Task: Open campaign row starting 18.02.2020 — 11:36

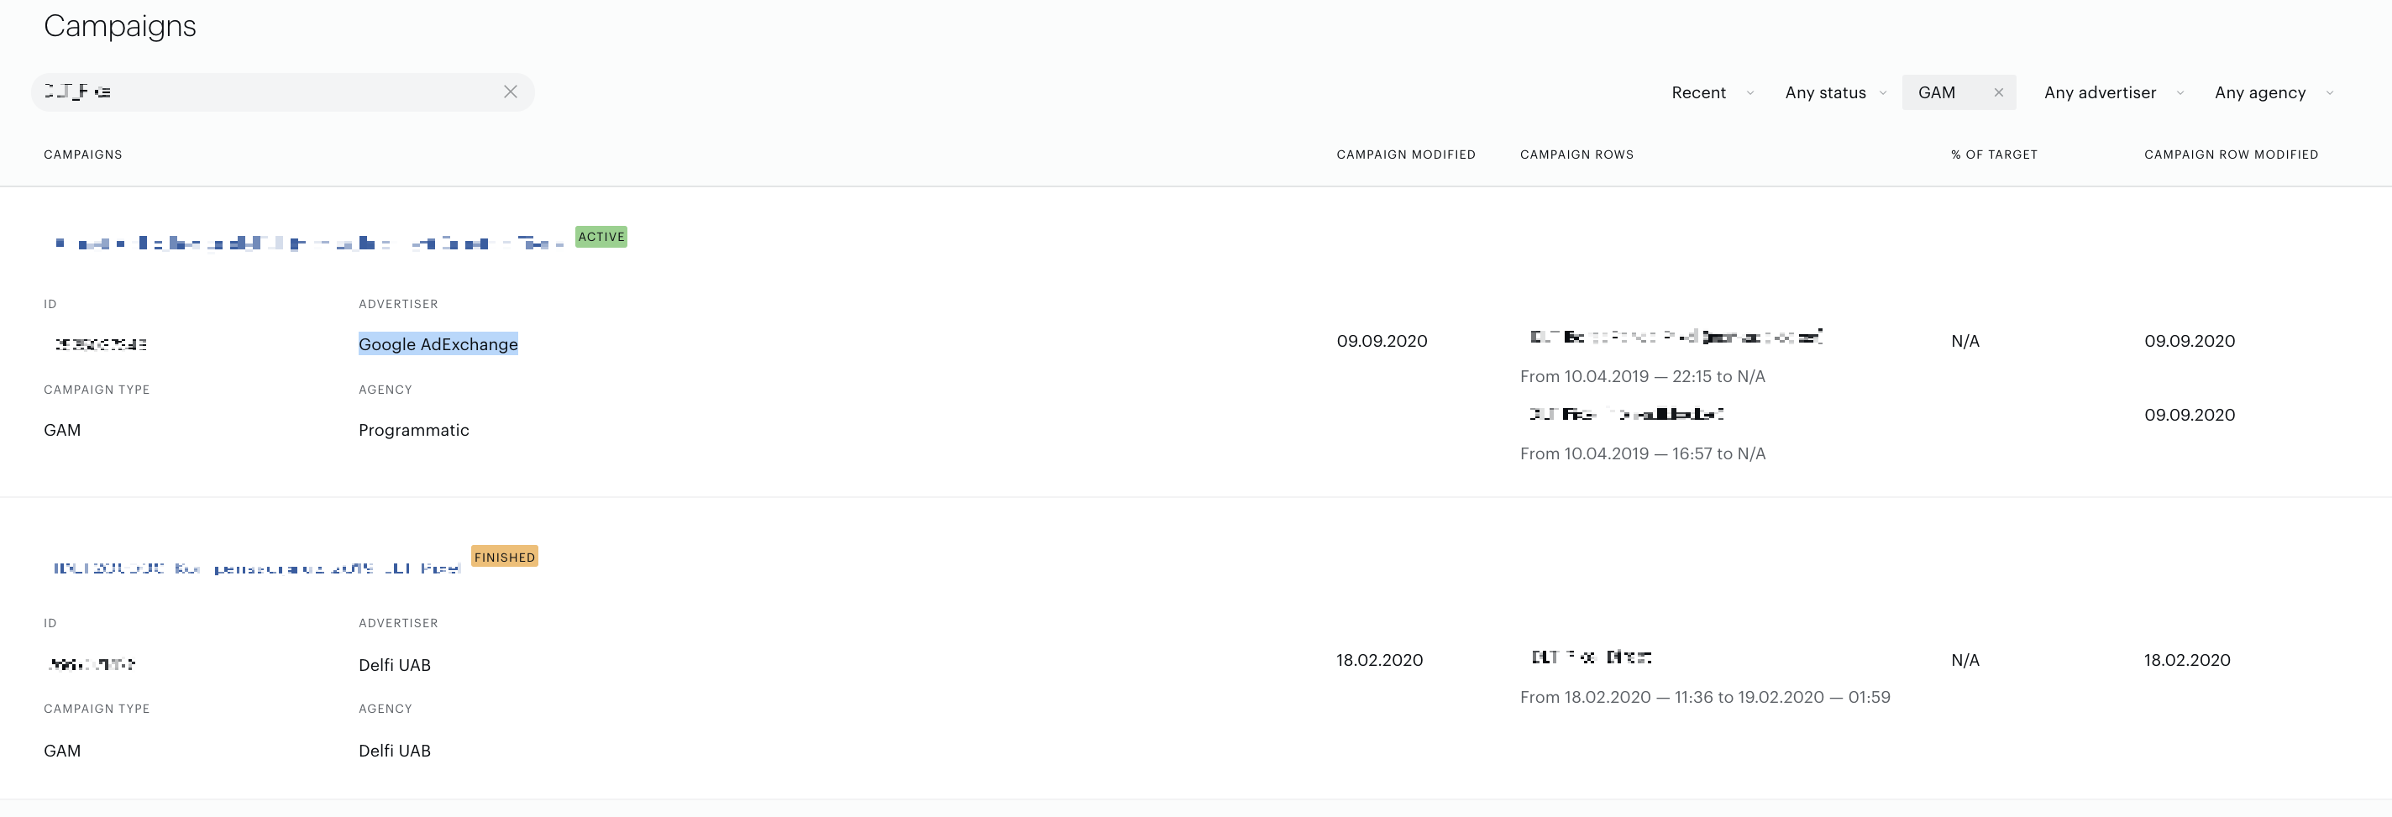Action: tap(1591, 657)
